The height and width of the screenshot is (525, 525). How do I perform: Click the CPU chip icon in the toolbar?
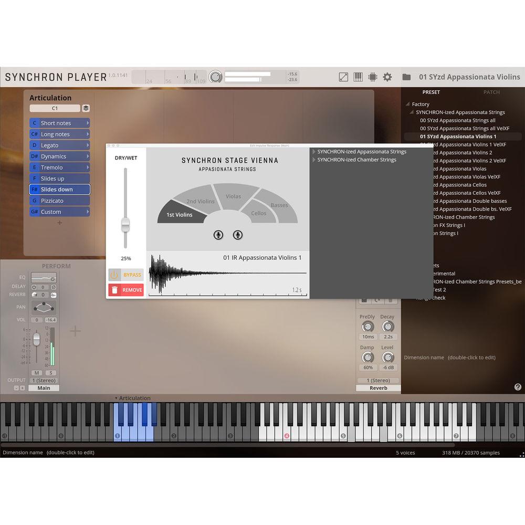click(373, 77)
